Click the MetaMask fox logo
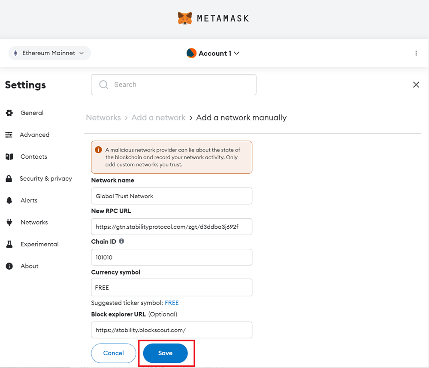The image size is (429, 368). (x=184, y=18)
